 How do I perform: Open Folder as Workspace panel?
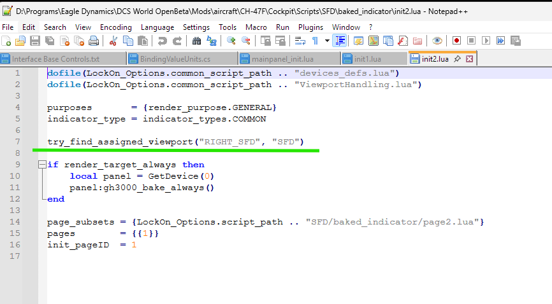[418, 41]
